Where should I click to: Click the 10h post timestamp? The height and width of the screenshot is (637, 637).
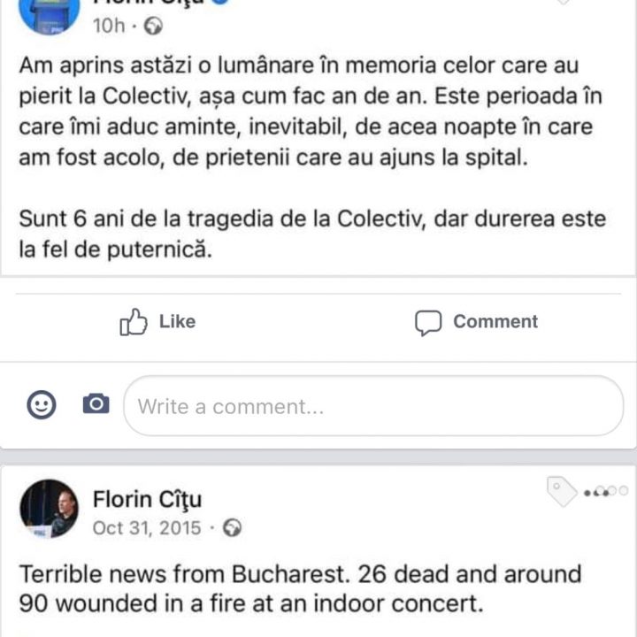108,27
